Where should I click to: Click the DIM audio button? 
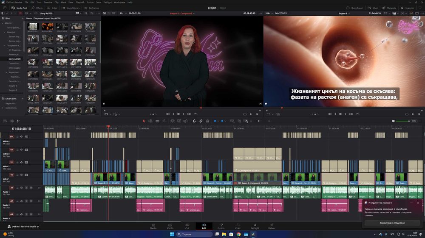pyautogui.click(x=414, y=121)
